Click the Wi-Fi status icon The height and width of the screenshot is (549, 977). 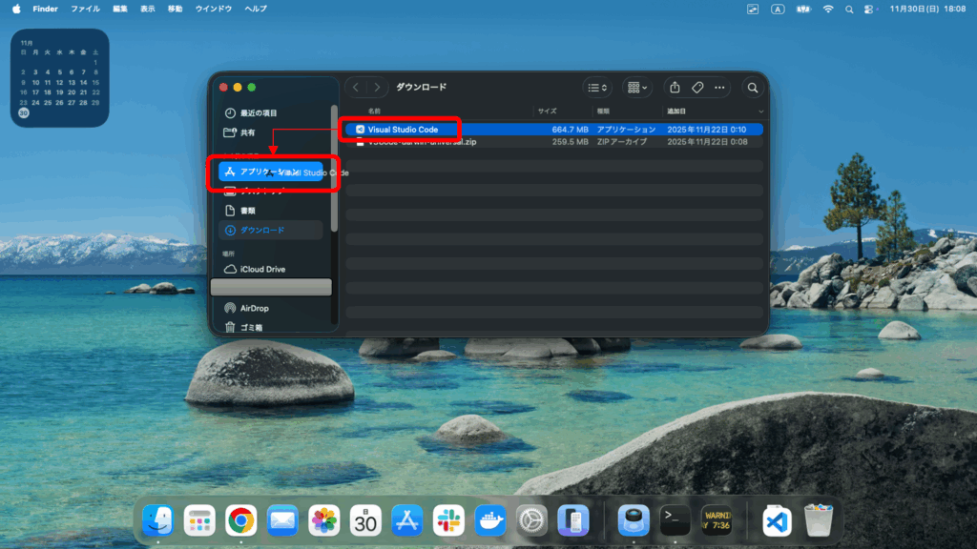[x=827, y=9]
